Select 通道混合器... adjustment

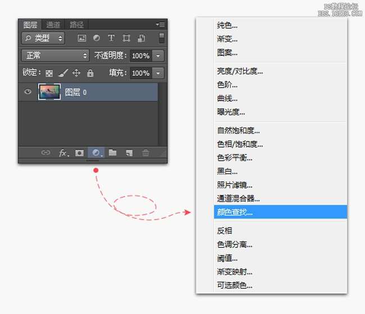coord(280,199)
